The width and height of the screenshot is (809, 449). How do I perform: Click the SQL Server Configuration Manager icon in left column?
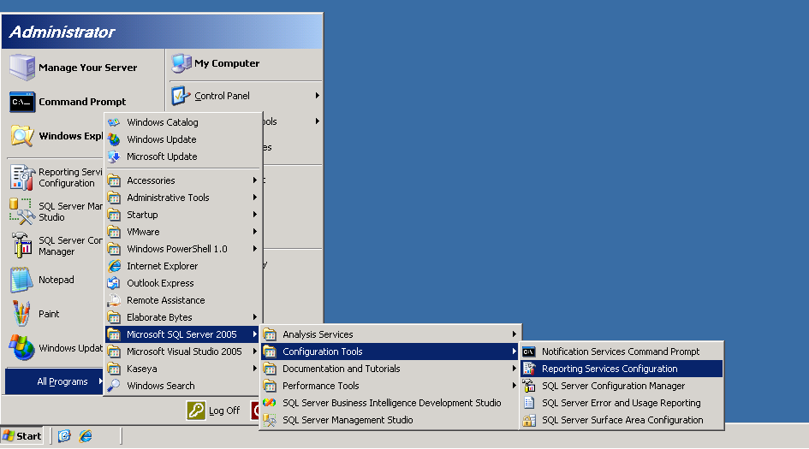(x=22, y=245)
